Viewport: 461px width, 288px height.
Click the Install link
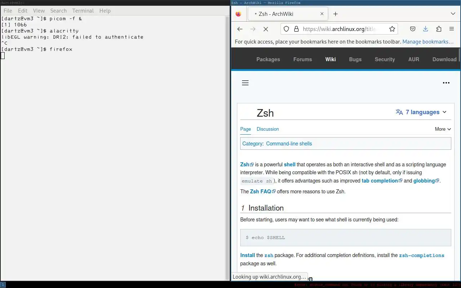247,255
